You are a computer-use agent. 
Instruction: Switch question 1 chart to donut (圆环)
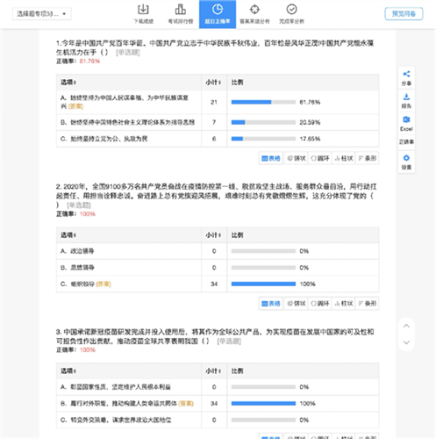click(319, 158)
